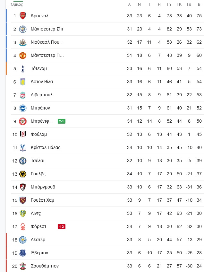204x272 pixels.
Task: Click the Everton crest icon
Action: [23, 253]
